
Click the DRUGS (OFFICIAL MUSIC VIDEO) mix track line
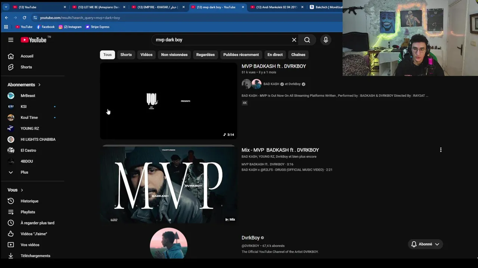point(287,170)
